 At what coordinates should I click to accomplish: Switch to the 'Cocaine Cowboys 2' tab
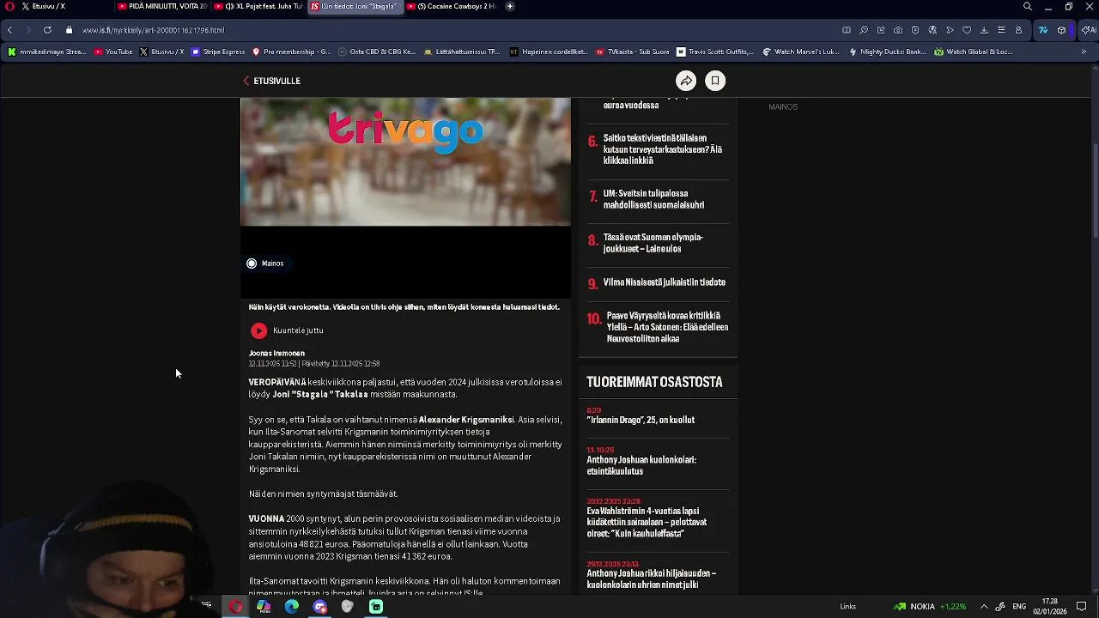(x=452, y=6)
